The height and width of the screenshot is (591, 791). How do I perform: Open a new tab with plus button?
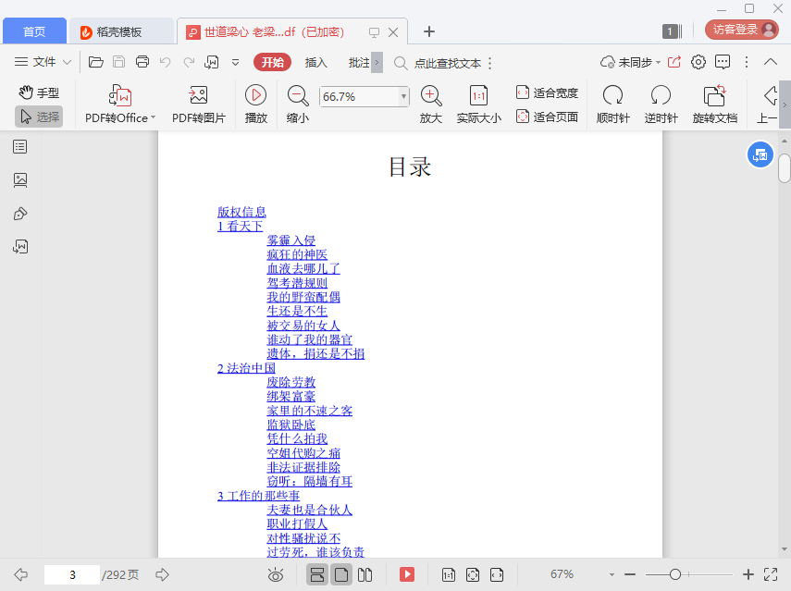coord(428,31)
